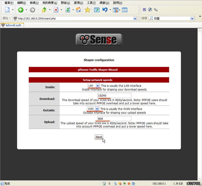Click the new blank page toolbar icon

point(7,10)
